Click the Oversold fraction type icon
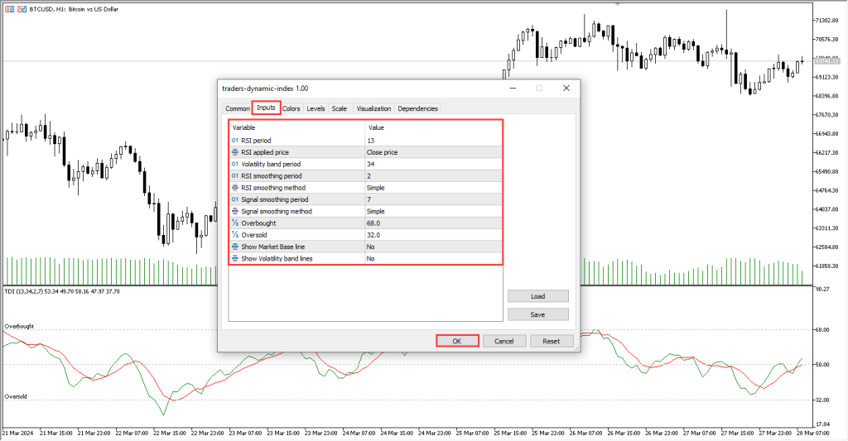 (x=235, y=235)
